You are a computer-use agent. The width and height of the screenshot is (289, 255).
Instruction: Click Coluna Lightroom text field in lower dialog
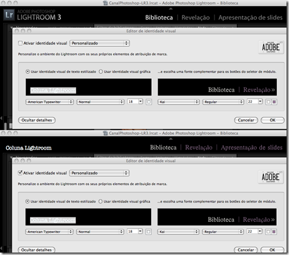(x=89, y=217)
